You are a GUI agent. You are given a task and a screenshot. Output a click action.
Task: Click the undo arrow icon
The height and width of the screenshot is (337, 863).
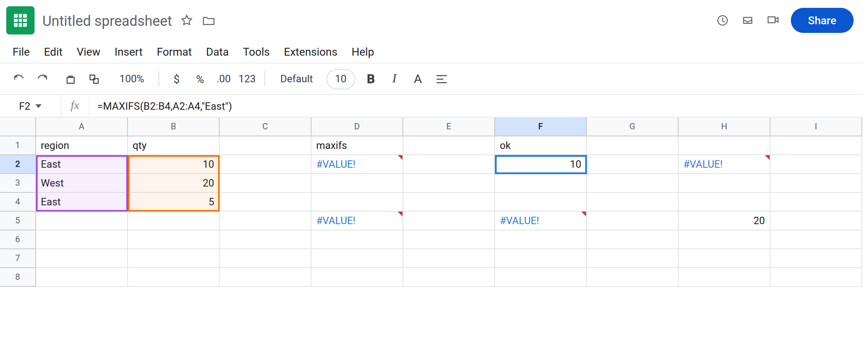pos(18,79)
